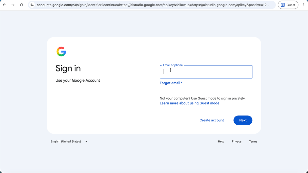
Task: Click the Guest profile button
Action: click(x=288, y=5)
